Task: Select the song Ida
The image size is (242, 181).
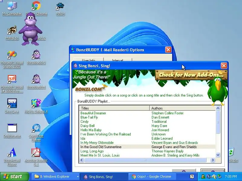Action: (x=83, y=138)
